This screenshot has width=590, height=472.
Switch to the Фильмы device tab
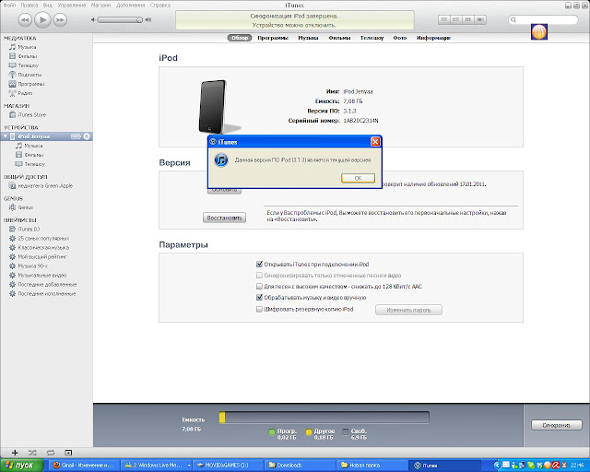pyautogui.click(x=339, y=38)
